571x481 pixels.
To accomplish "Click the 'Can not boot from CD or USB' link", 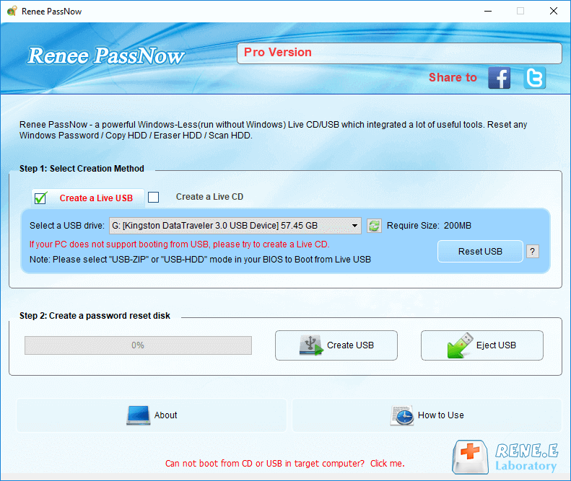I will point(284,464).
